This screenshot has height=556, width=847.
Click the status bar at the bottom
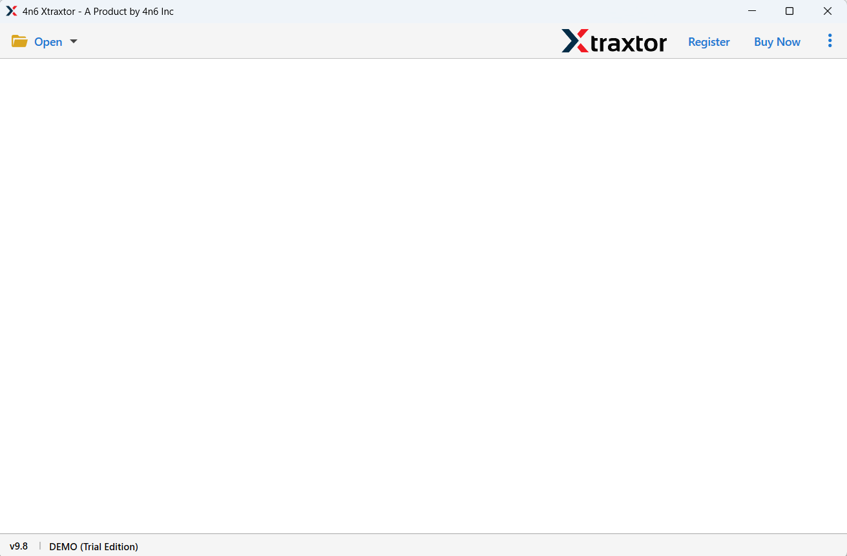click(x=423, y=546)
